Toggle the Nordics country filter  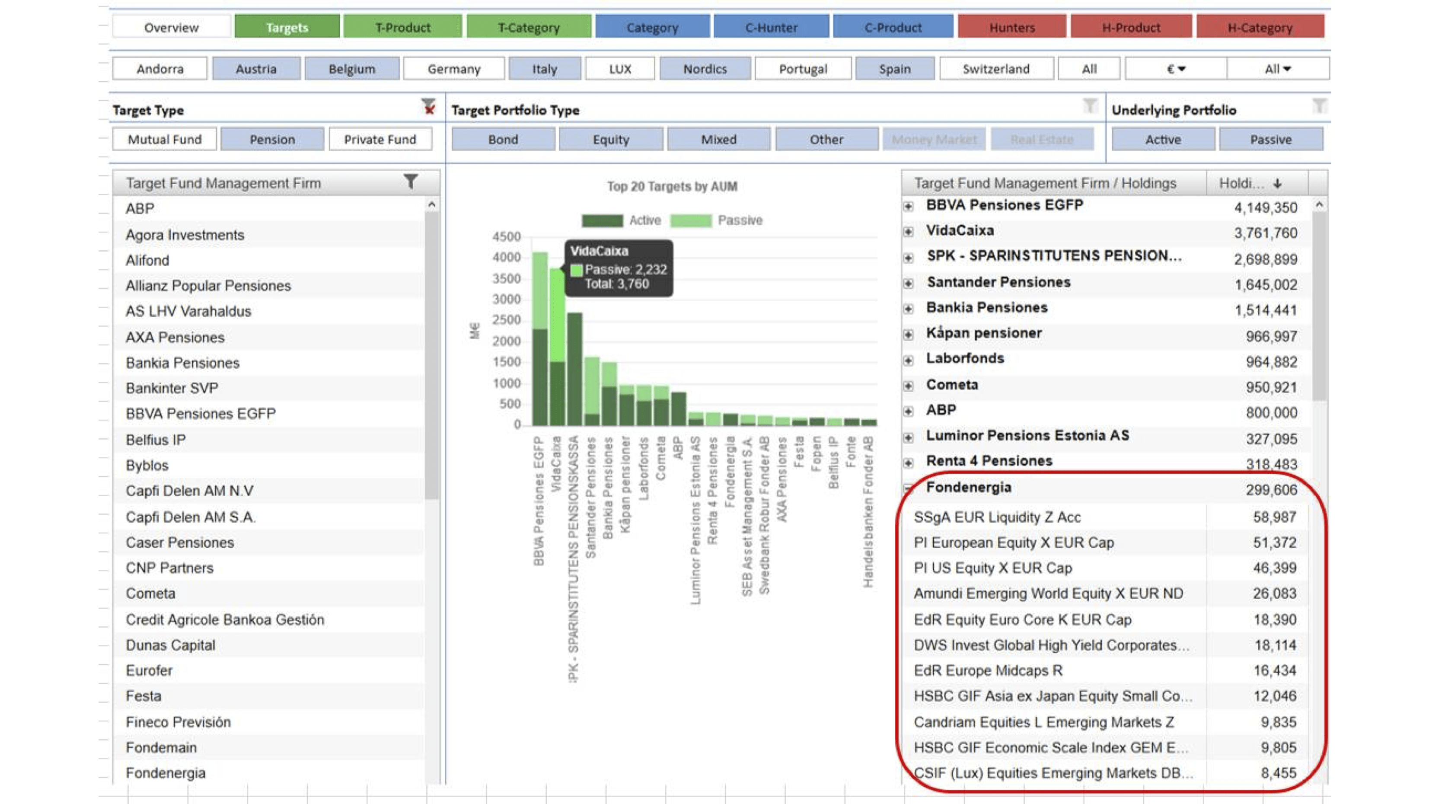tap(705, 69)
